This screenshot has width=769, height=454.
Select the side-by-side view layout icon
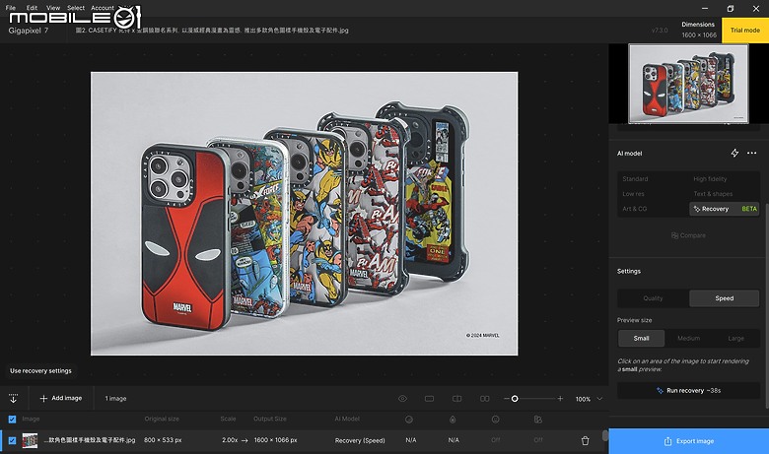coord(484,399)
